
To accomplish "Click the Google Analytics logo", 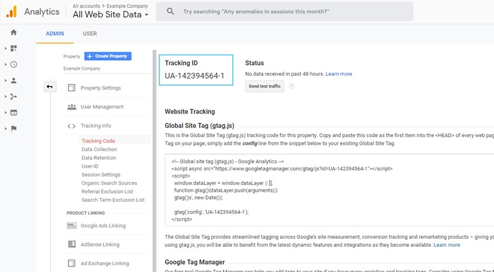I will coord(11,12).
